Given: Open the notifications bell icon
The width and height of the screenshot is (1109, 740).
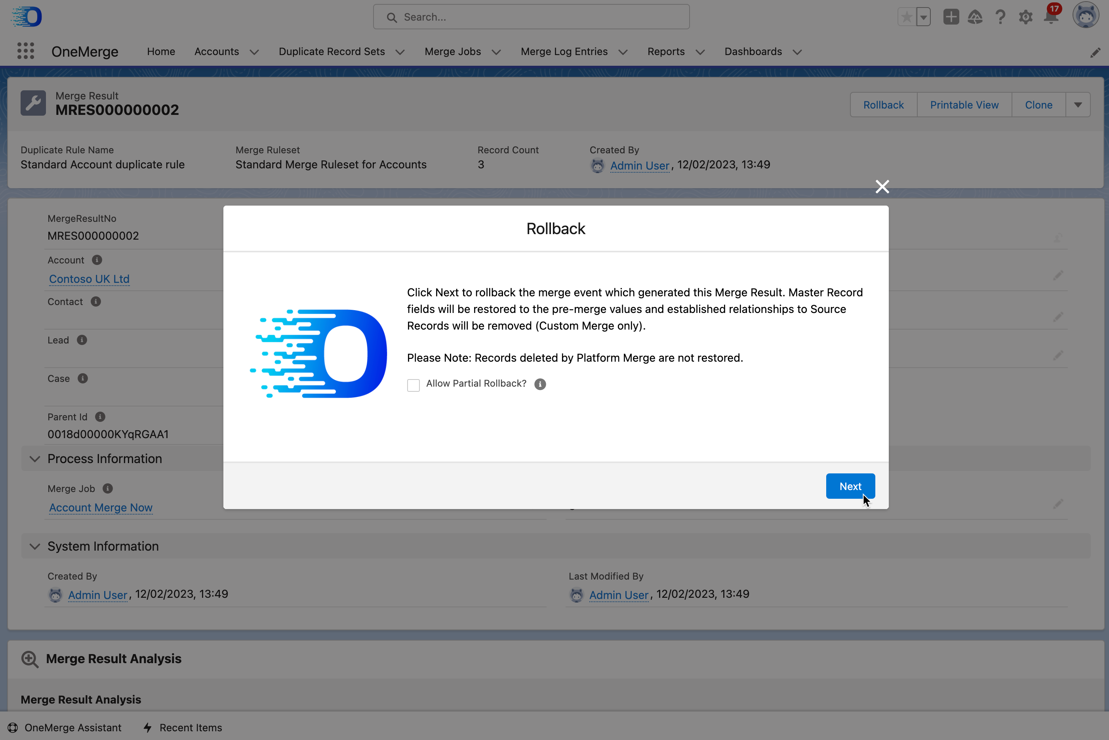Looking at the screenshot, I should [x=1051, y=17].
